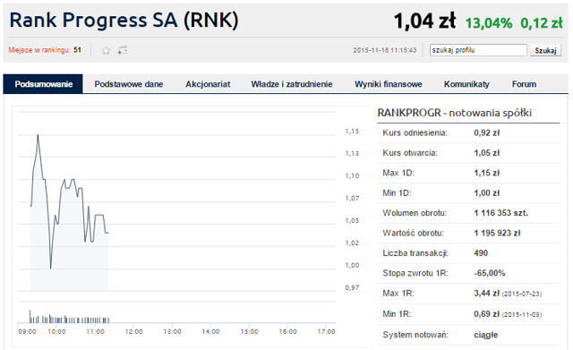Click the 0,97 price axis label
Image resolution: width=573 pixels, height=350 pixels.
[352, 288]
